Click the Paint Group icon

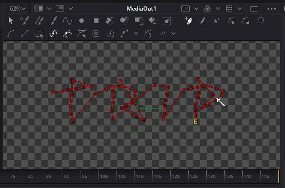167,21
